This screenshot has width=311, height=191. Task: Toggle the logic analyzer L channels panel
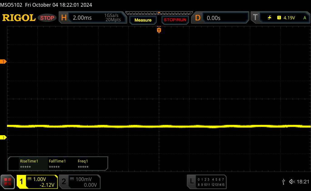pyautogui.click(x=207, y=182)
